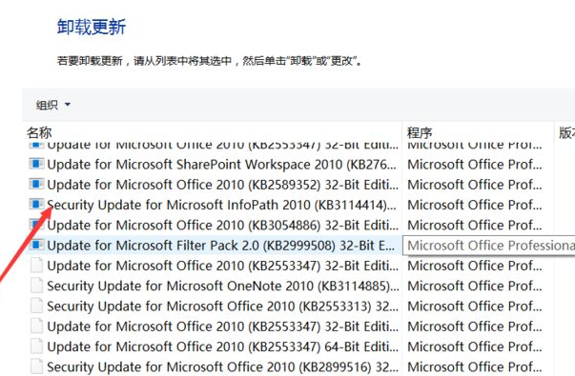Click blank icon of 64-Bit KB2553347 update
This screenshot has width=575, height=376.
pos(36,346)
